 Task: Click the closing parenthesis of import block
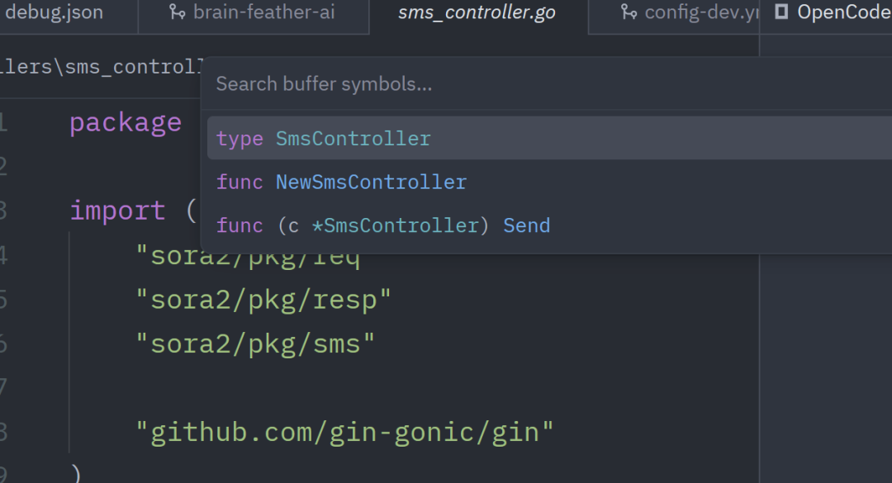pos(76,474)
